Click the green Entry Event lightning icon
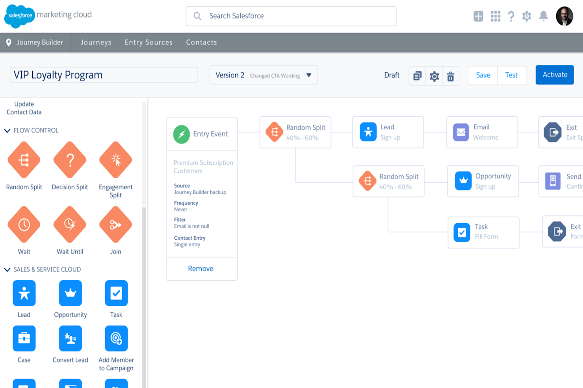Viewport: 583px width, 388px height. click(182, 134)
